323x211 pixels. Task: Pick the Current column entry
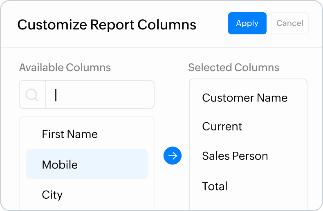pos(222,126)
